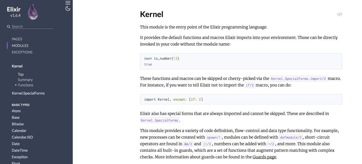Toggle the sidebar hamburger menu icon

pyautogui.click(x=68, y=3)
